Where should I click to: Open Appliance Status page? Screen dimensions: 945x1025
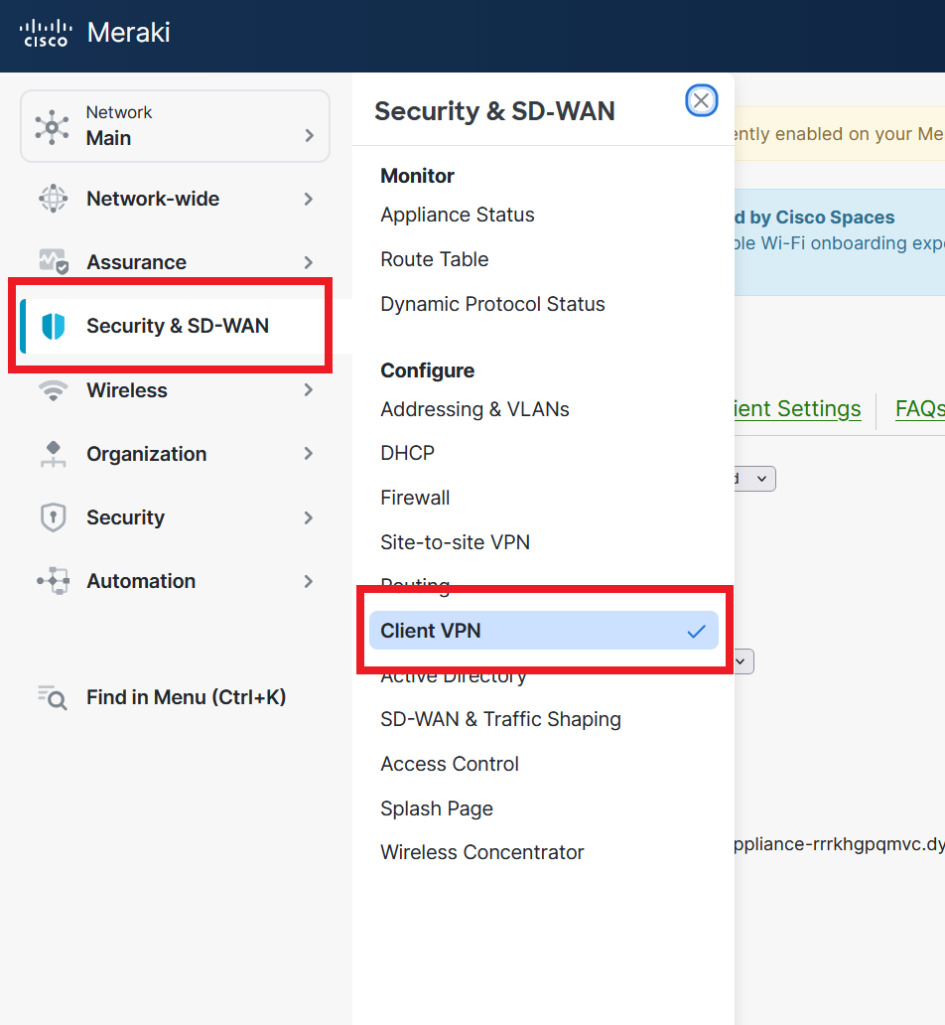point(458,216)
